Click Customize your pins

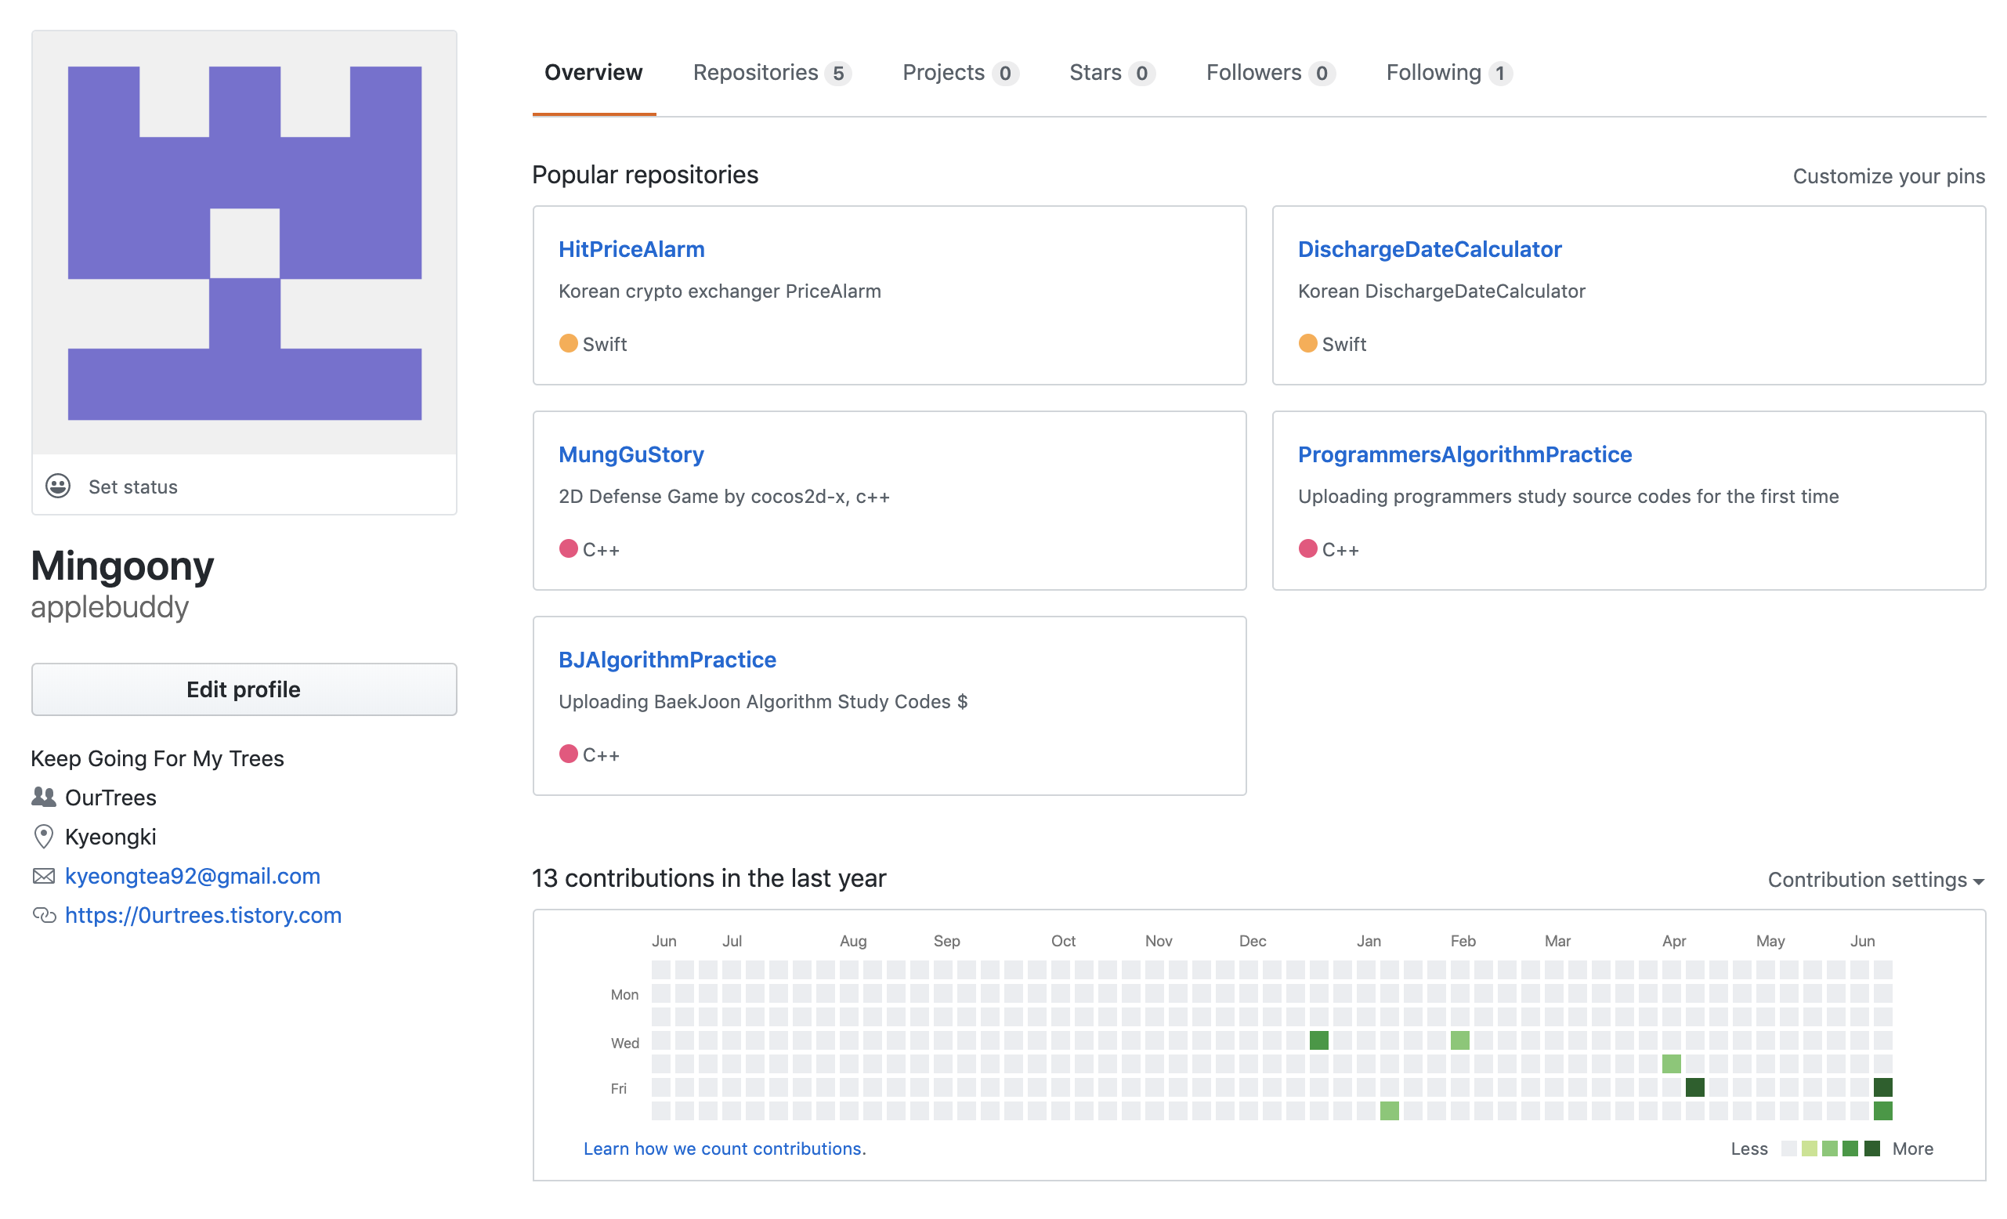click(x=1888, y=176)
